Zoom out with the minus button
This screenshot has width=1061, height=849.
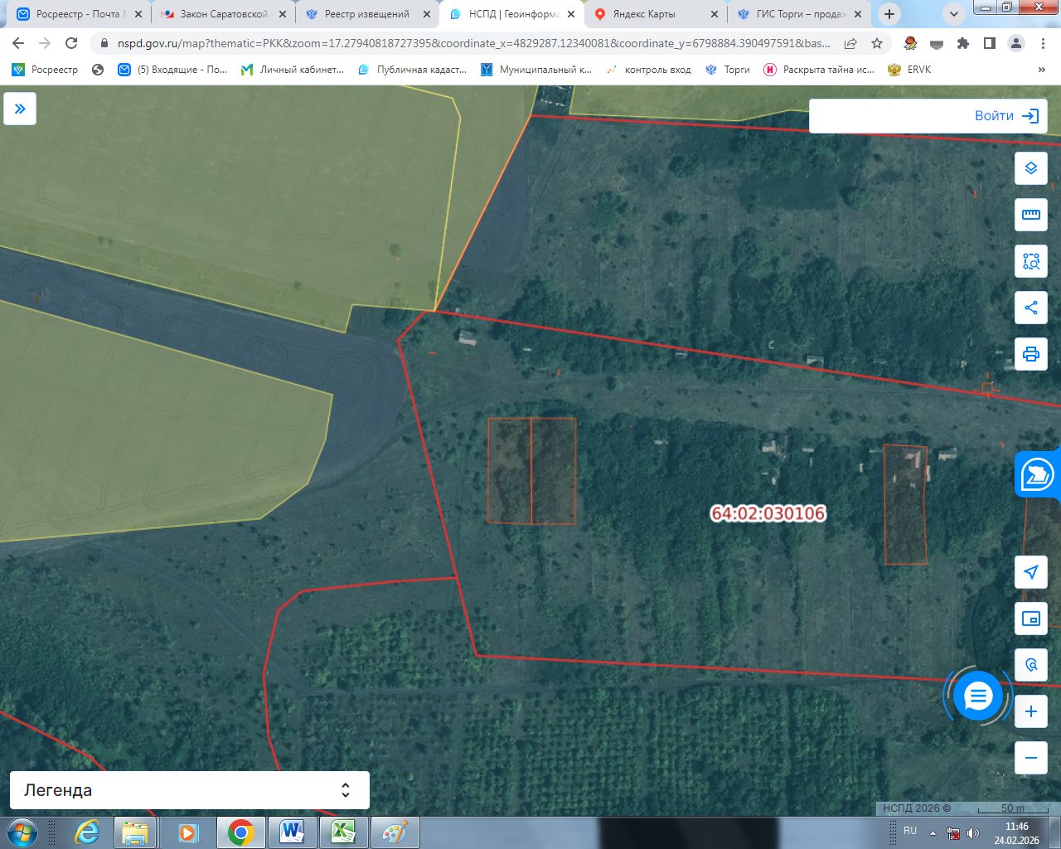pos(1031,758)
